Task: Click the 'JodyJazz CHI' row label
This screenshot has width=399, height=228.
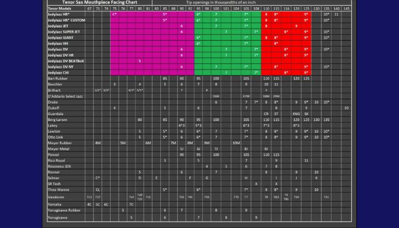Action: pos(58,73)
